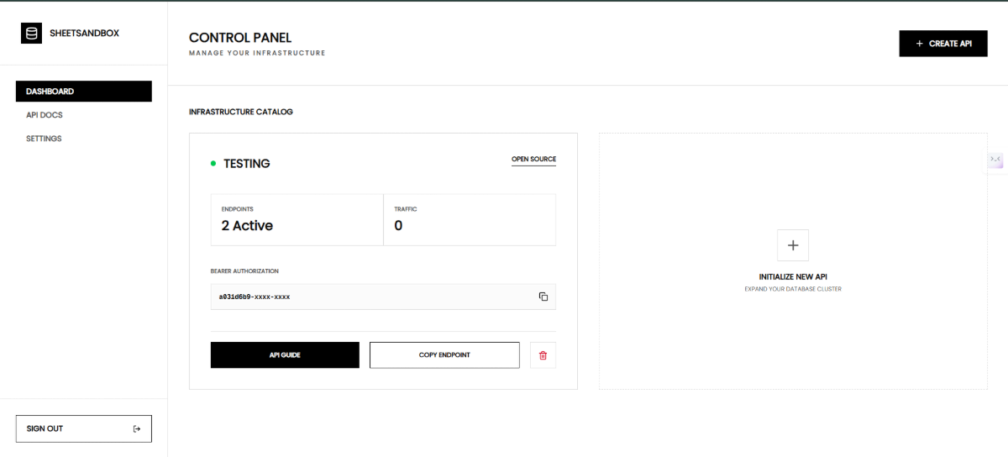Image resolution: width=1008 pixels, height=457 pixels.
Task: Open the API Guide for Testing
Action: point(285,355)
